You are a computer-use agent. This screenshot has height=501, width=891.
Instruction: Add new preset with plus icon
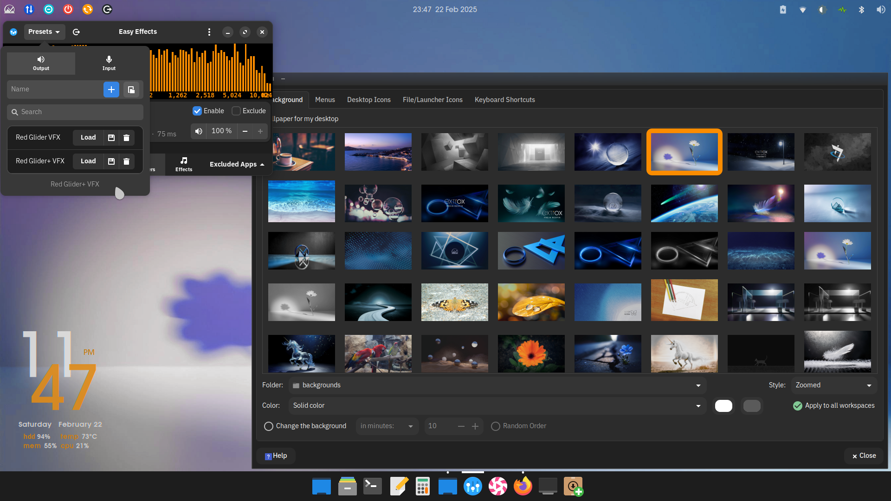click(111, 90)
